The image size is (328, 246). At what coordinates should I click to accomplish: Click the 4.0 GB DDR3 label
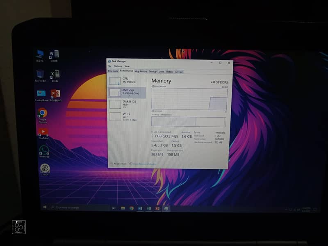click(219, 82)
